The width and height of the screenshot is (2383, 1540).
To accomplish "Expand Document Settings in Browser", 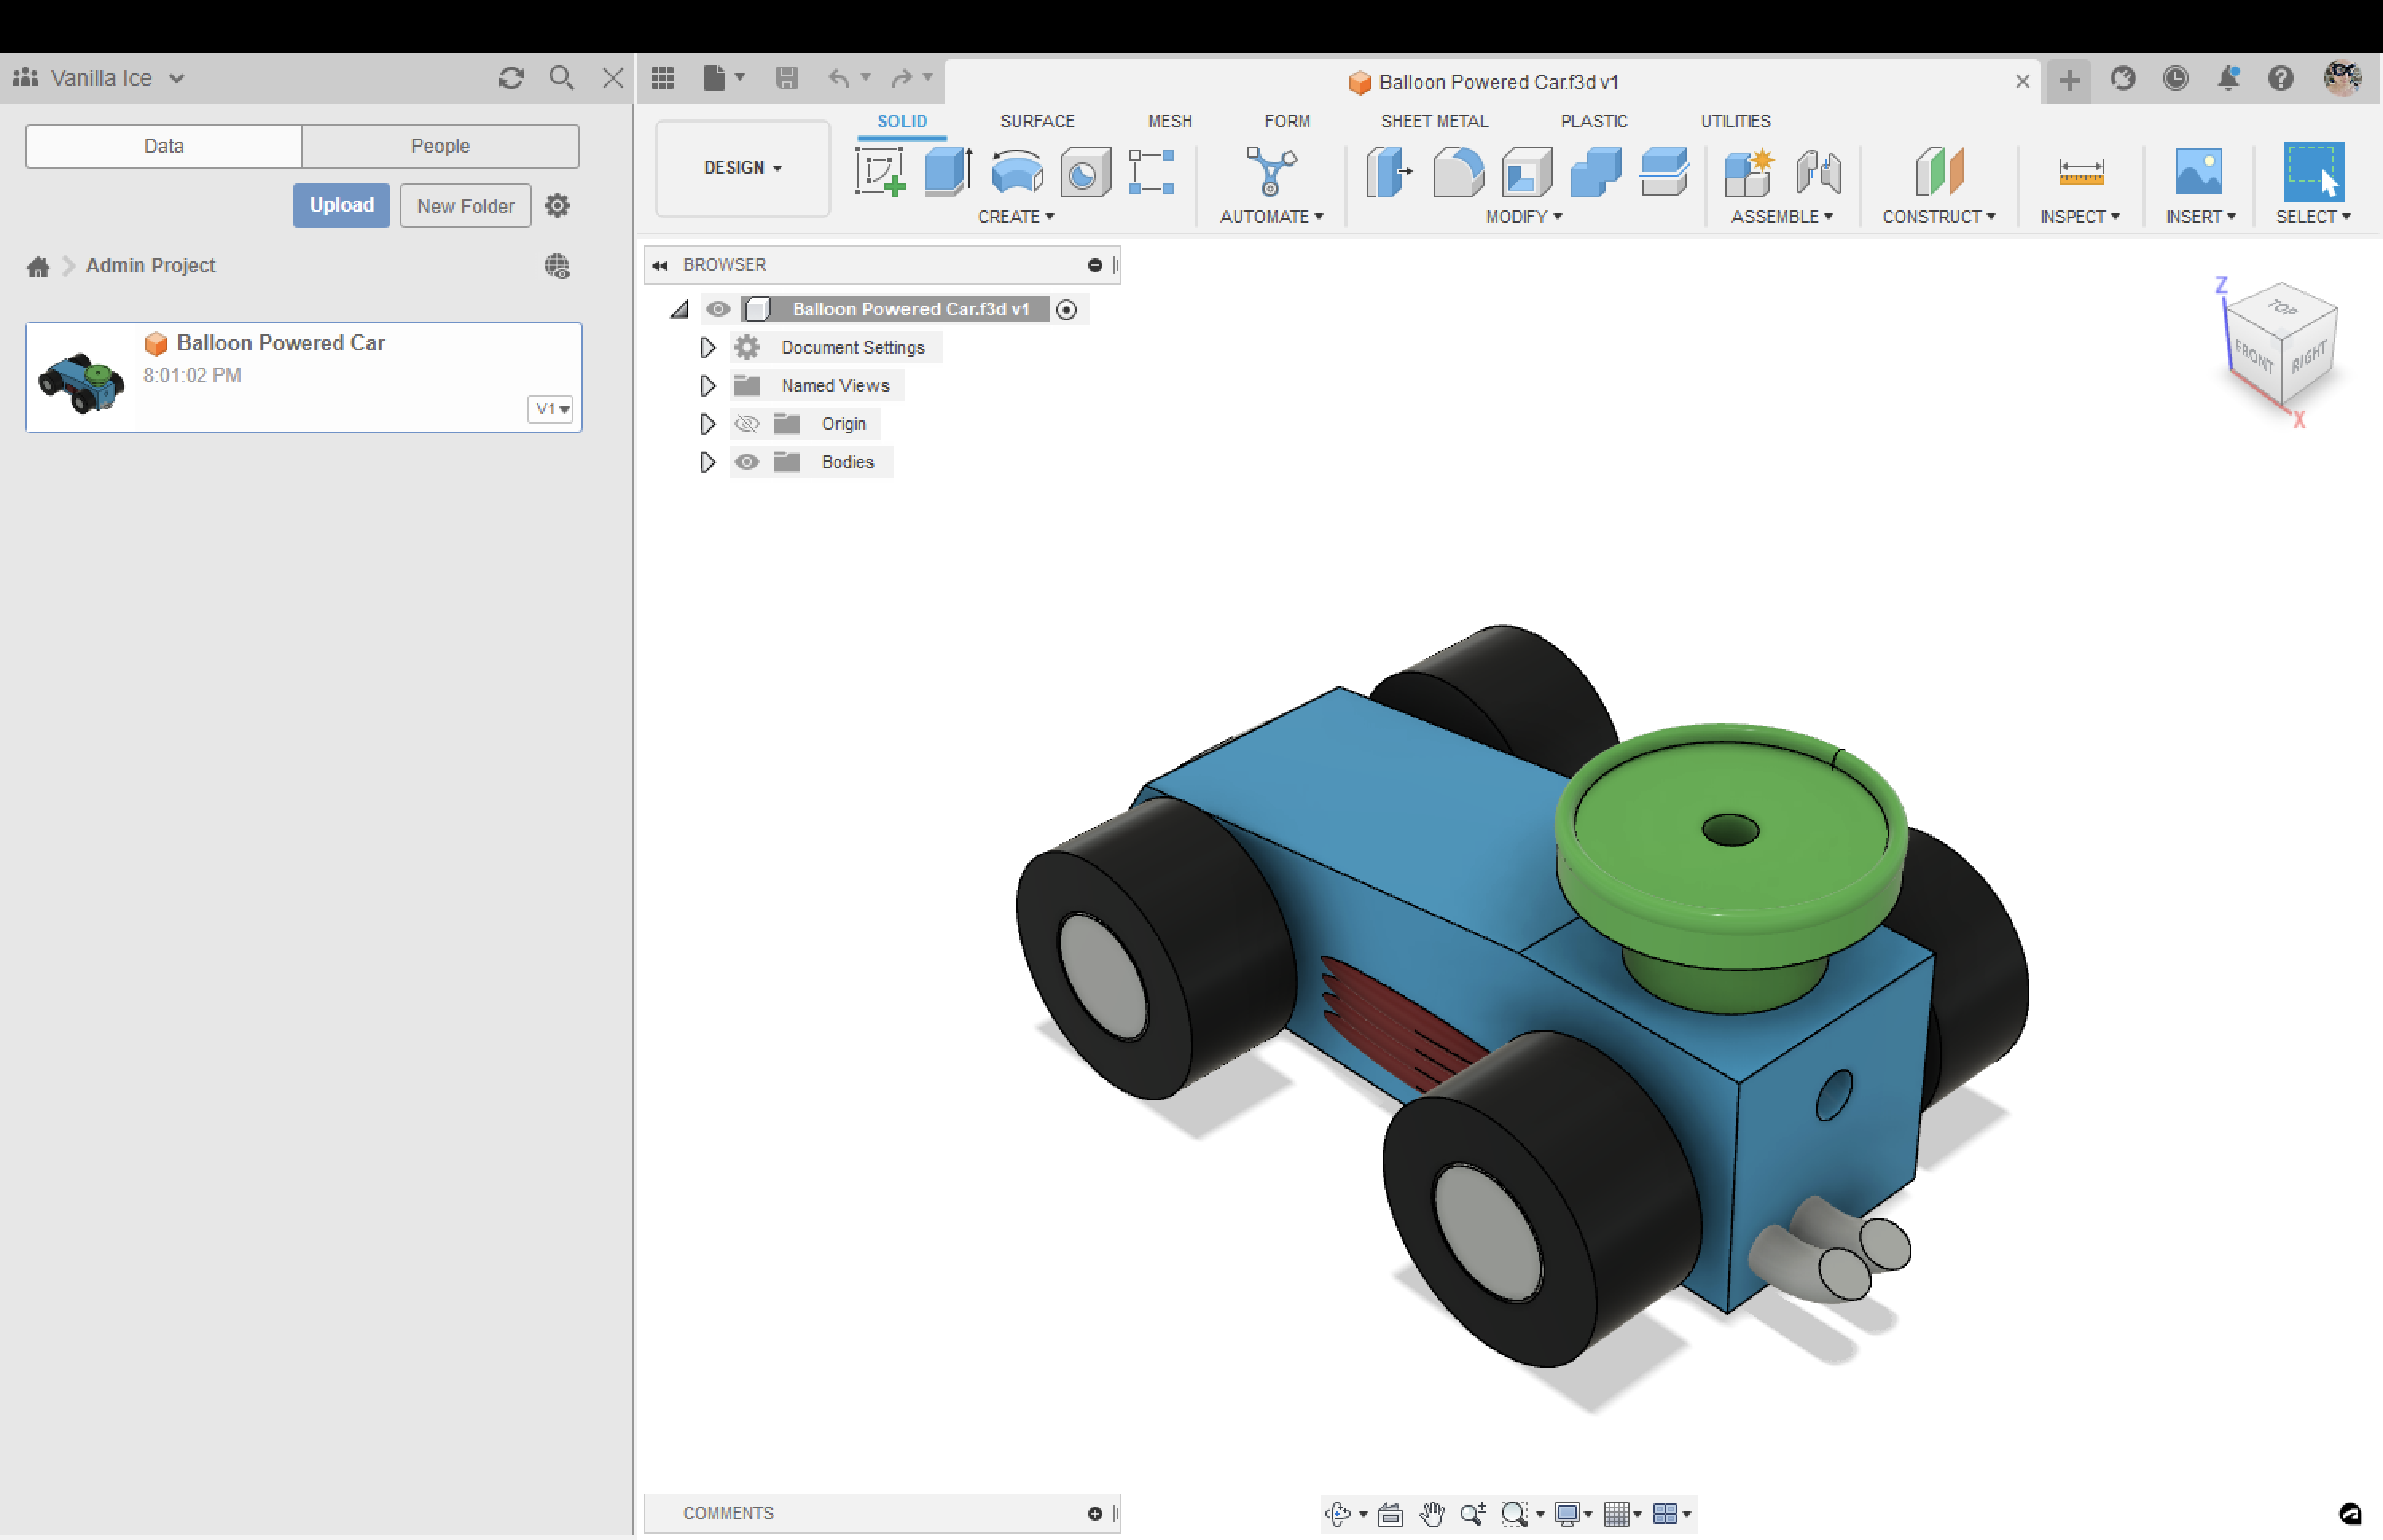I will [x=707, y=347].
